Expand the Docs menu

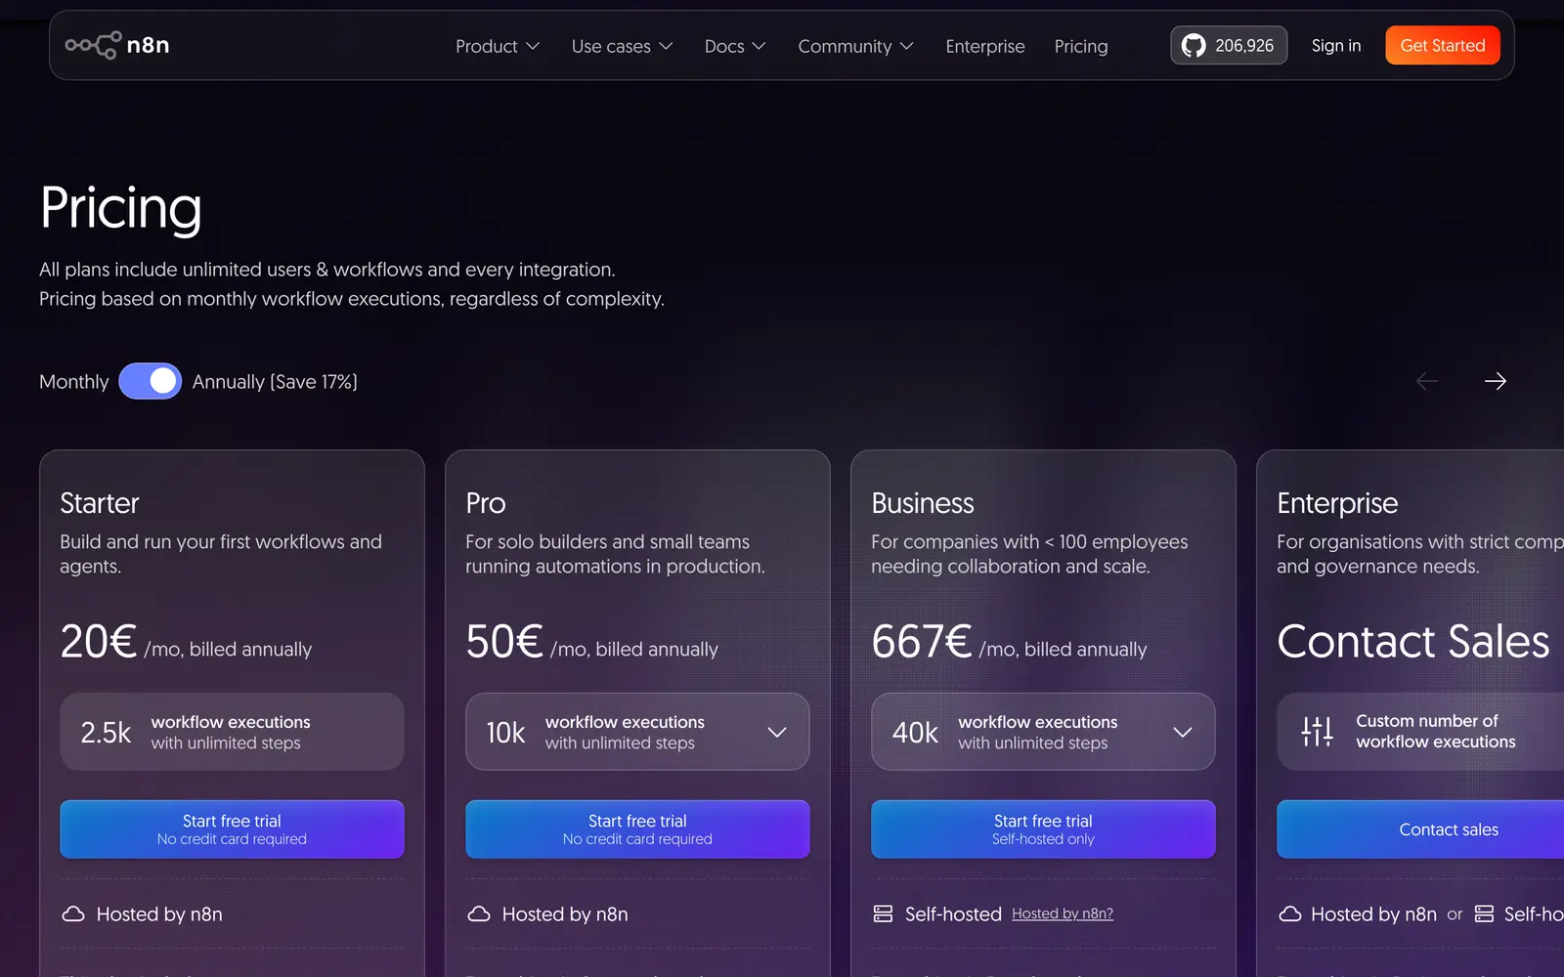(735, 46)
